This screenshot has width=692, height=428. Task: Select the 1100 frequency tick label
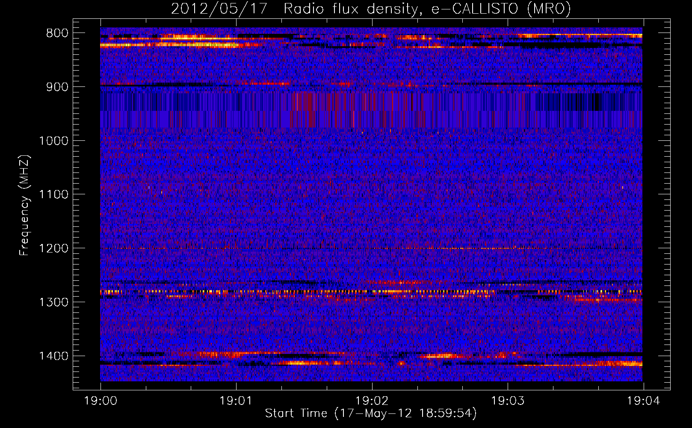tap(54, 195)
